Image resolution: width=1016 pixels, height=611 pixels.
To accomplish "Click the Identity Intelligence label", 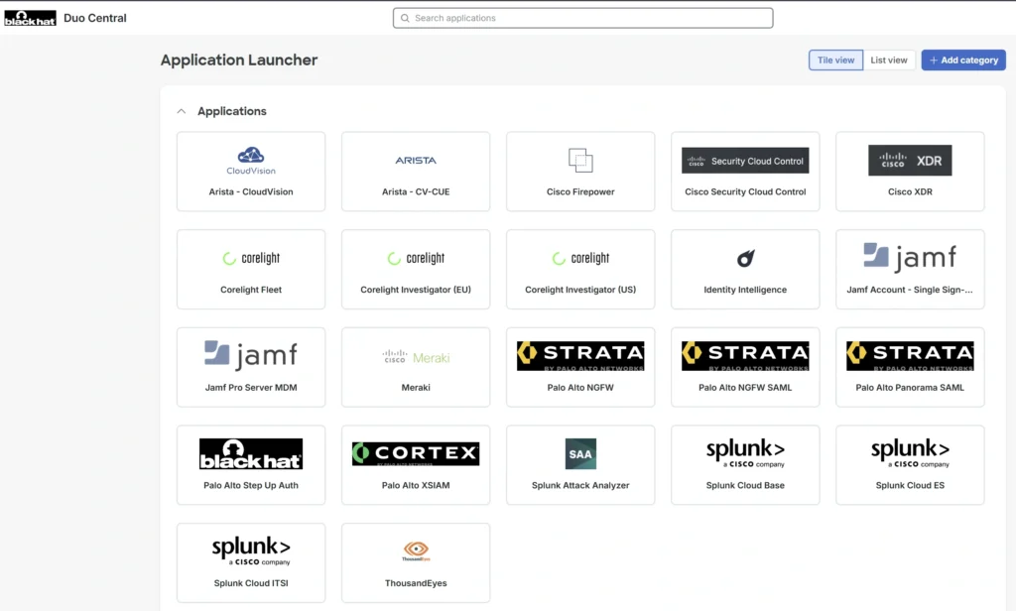I will [x=745, y=290].
